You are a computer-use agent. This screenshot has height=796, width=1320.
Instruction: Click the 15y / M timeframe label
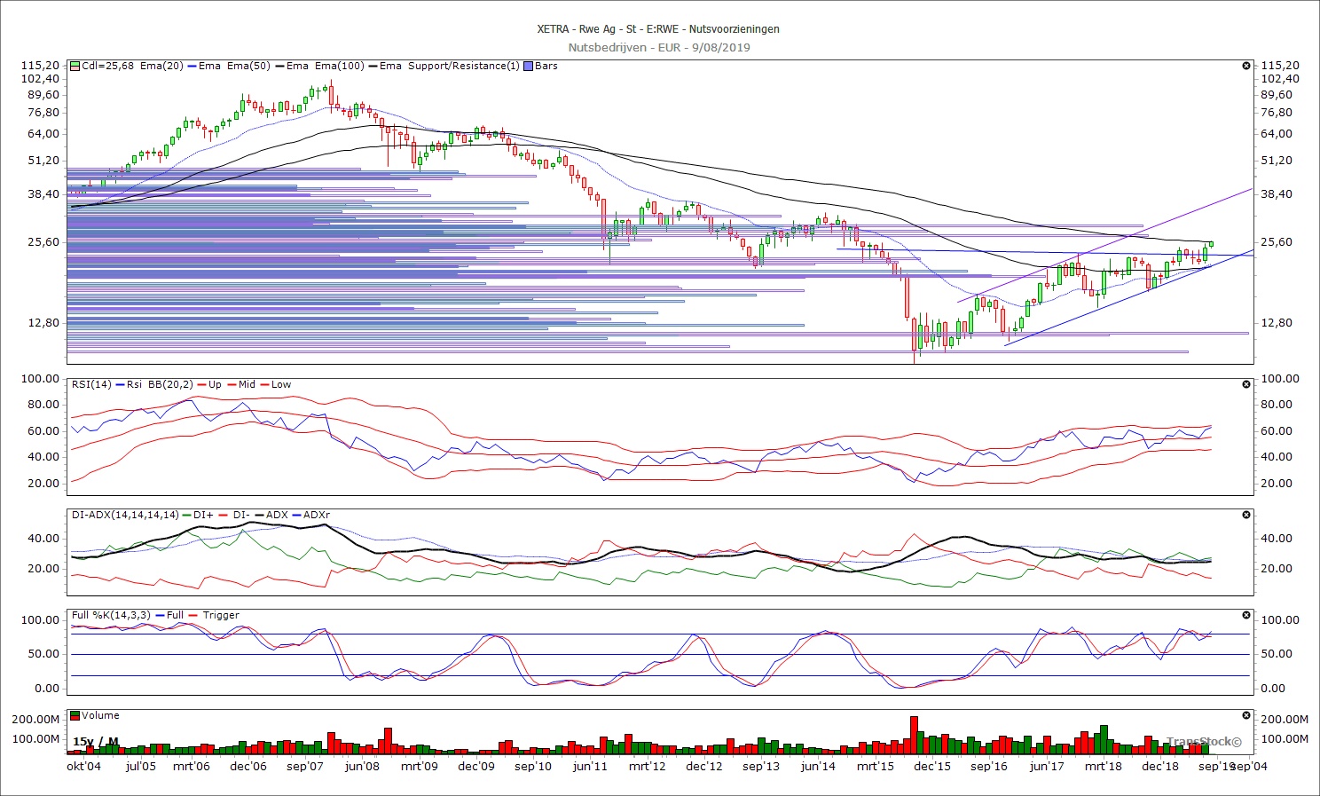point(95,742)
